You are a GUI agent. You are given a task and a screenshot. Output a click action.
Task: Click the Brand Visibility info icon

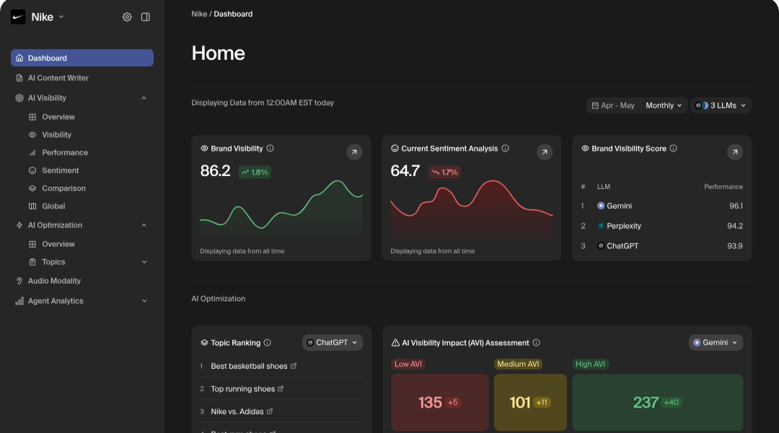point(270,148)
